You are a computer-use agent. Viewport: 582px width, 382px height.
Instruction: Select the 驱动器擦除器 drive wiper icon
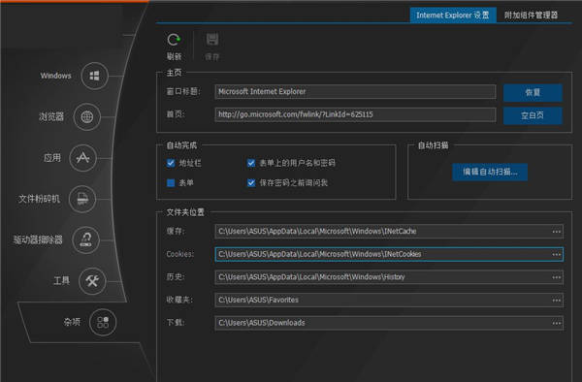[x=85, y=239]
